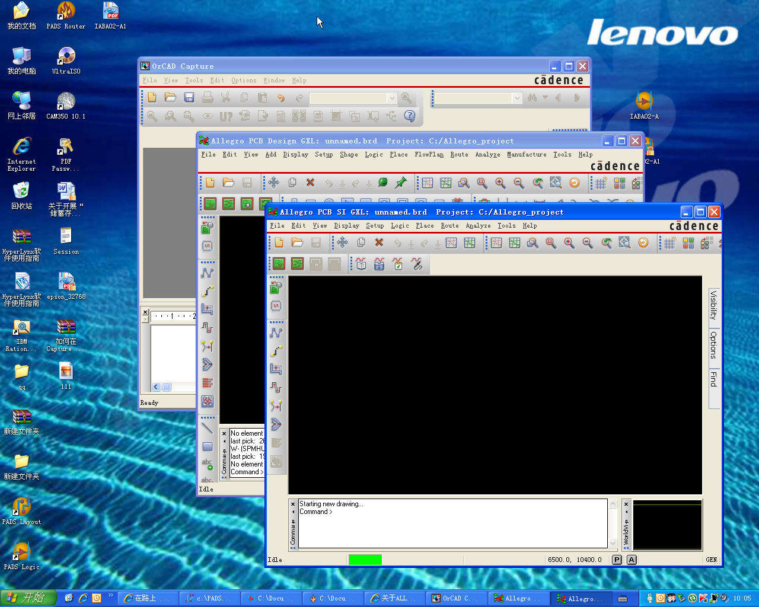Viewport: 759px width, 607px height.
Task: Close the Command pane in Allegro PCB SI
Action: [293, 504]
